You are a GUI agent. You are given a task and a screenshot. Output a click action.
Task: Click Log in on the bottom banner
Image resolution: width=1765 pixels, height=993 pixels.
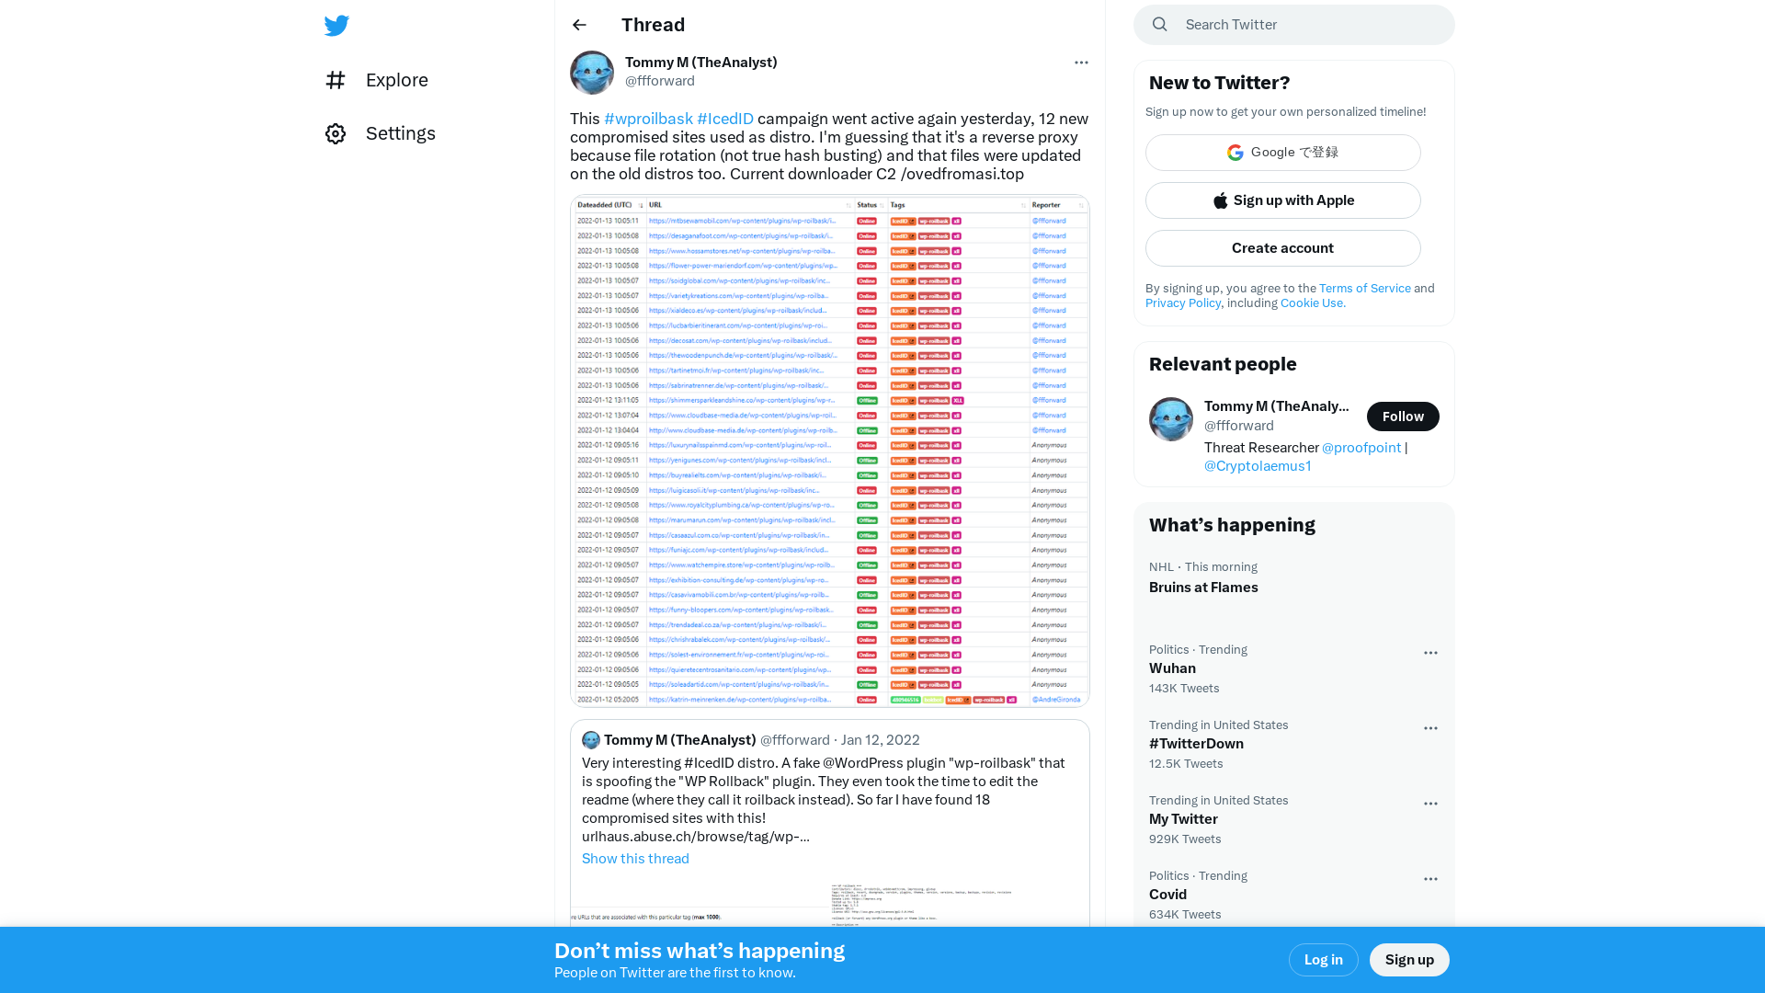click(1324, 960)
